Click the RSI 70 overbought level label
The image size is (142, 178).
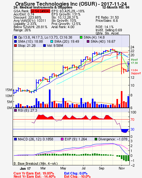point(132,120)
